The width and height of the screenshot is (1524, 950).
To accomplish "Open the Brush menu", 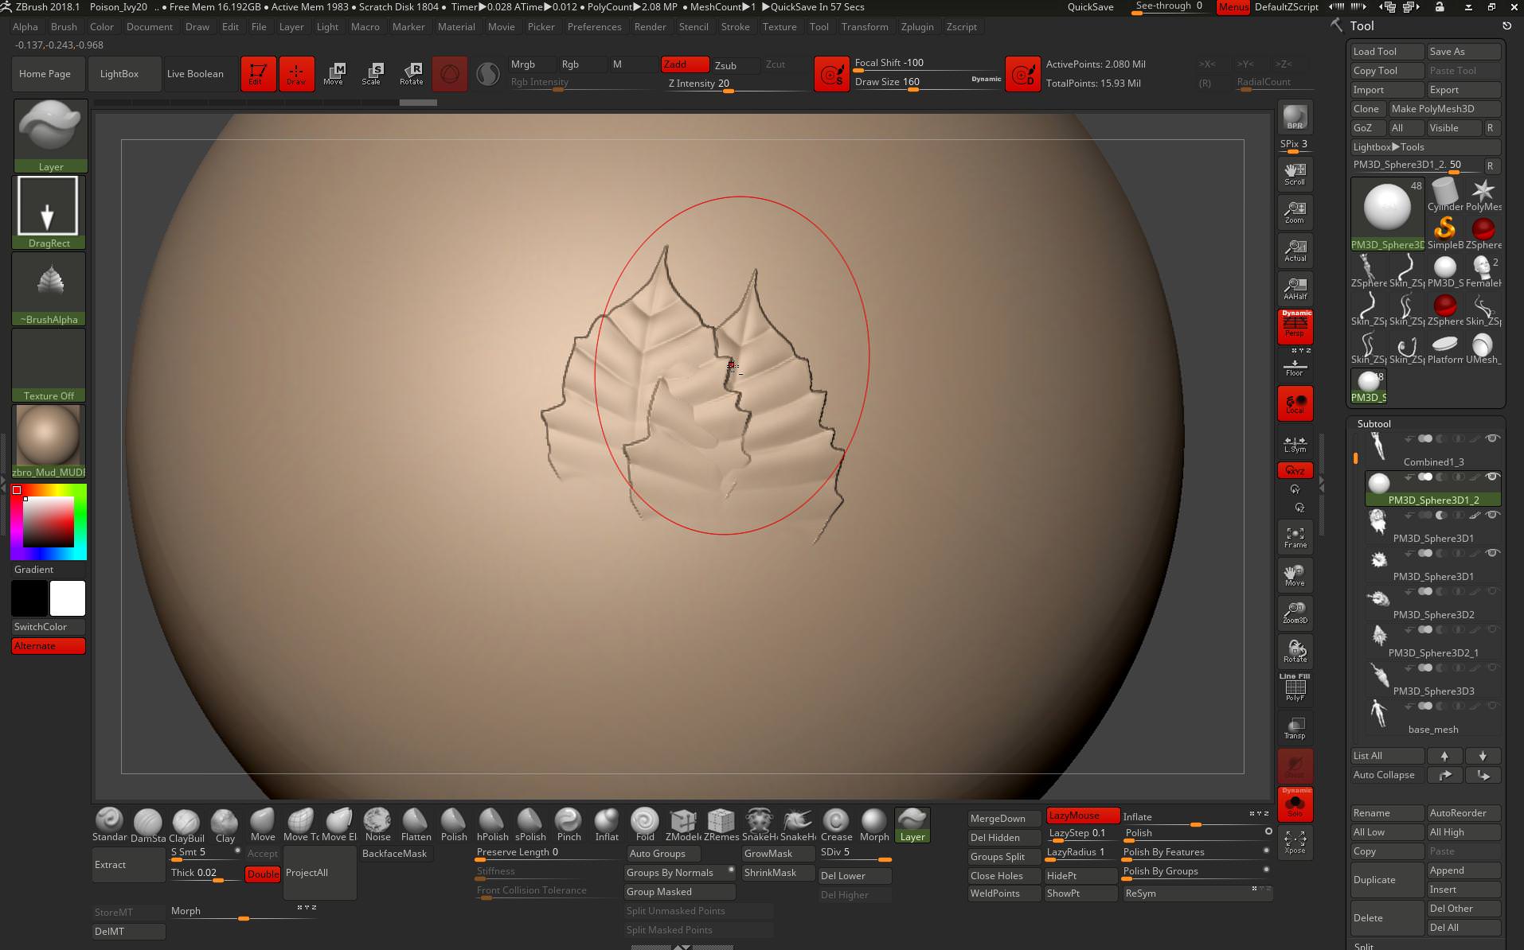I will (x=64, y=26).
